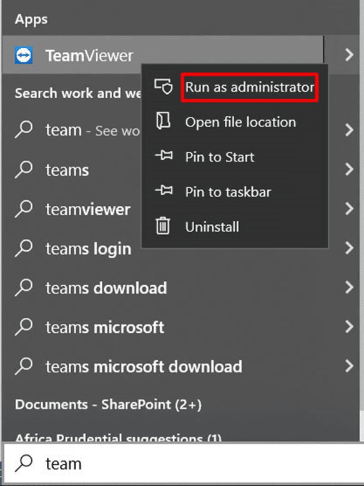Expand the teams login suggestion arrow
The width and height of the screenshot is (364, 486).
point(349,248)
